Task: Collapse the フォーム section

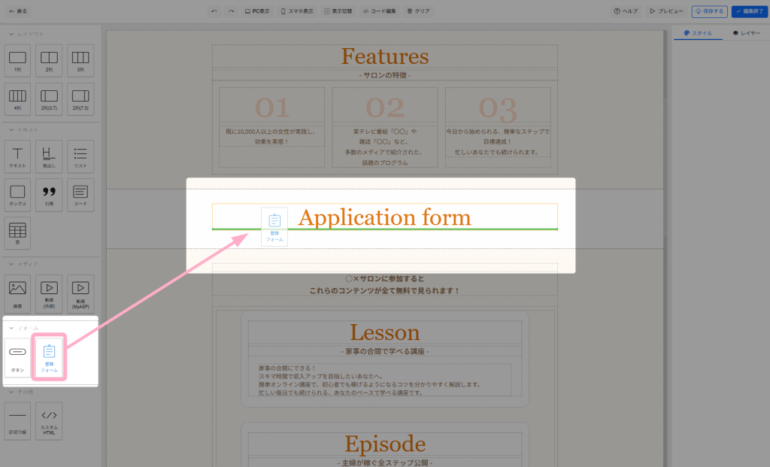Action: tap(26, 328)
